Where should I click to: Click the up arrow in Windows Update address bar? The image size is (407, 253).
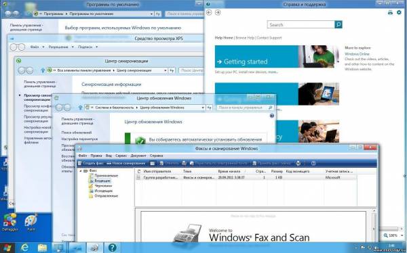click(80, 107)
